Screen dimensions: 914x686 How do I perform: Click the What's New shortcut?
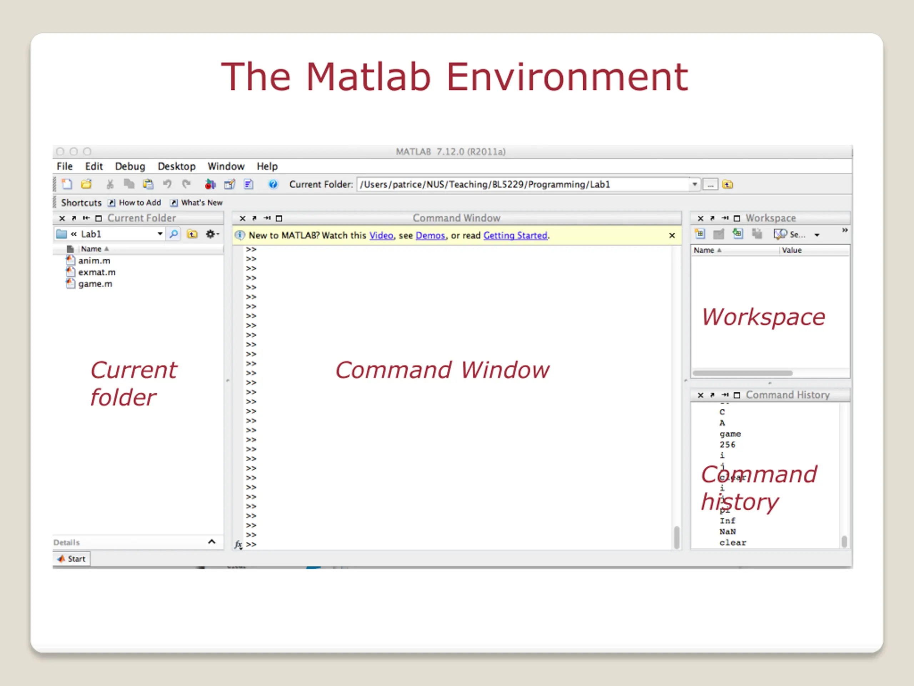[197, 203]
